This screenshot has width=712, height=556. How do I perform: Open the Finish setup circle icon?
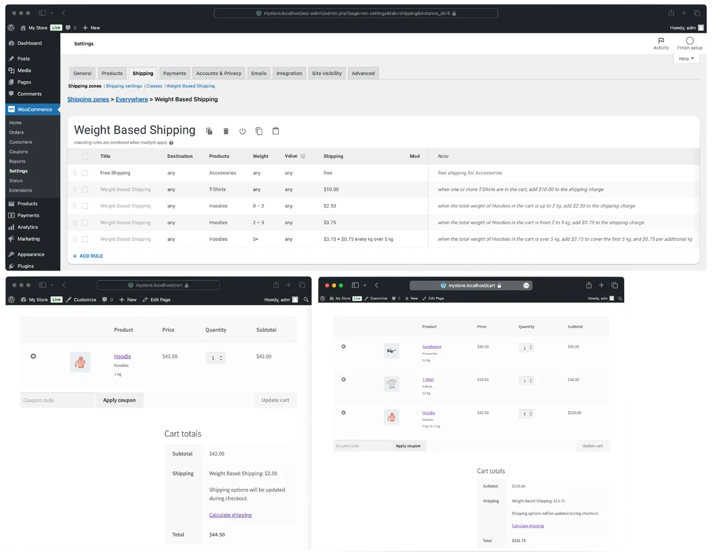click(689, 41)
